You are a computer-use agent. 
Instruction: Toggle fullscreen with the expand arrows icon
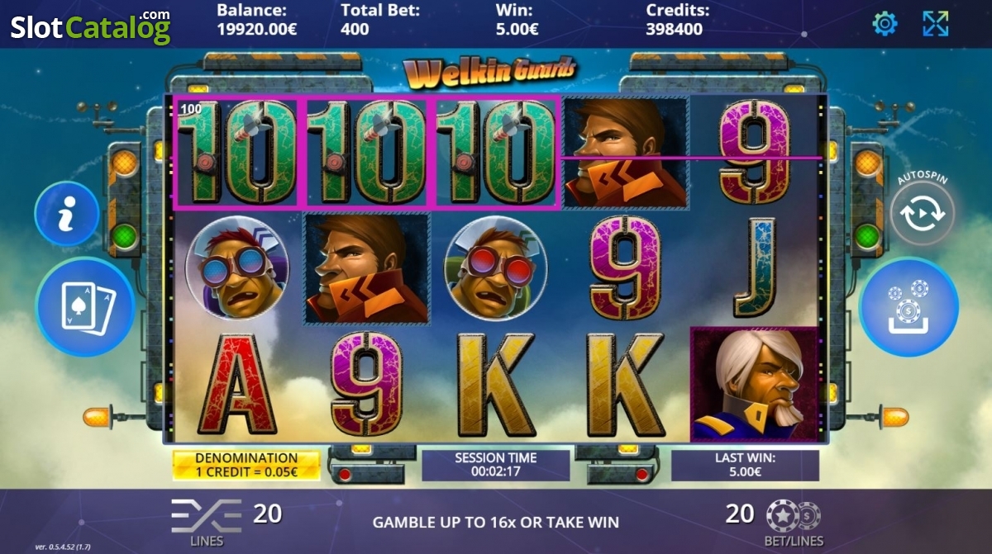(936, 24)
